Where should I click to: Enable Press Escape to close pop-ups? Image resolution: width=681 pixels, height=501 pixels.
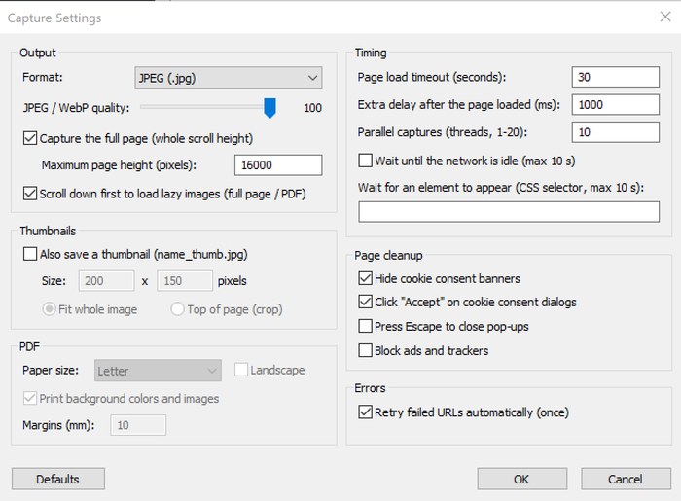click(365, 326)
